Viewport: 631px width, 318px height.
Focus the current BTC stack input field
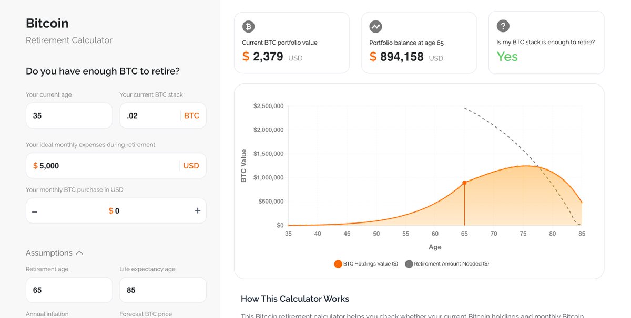tap(163, 115)
